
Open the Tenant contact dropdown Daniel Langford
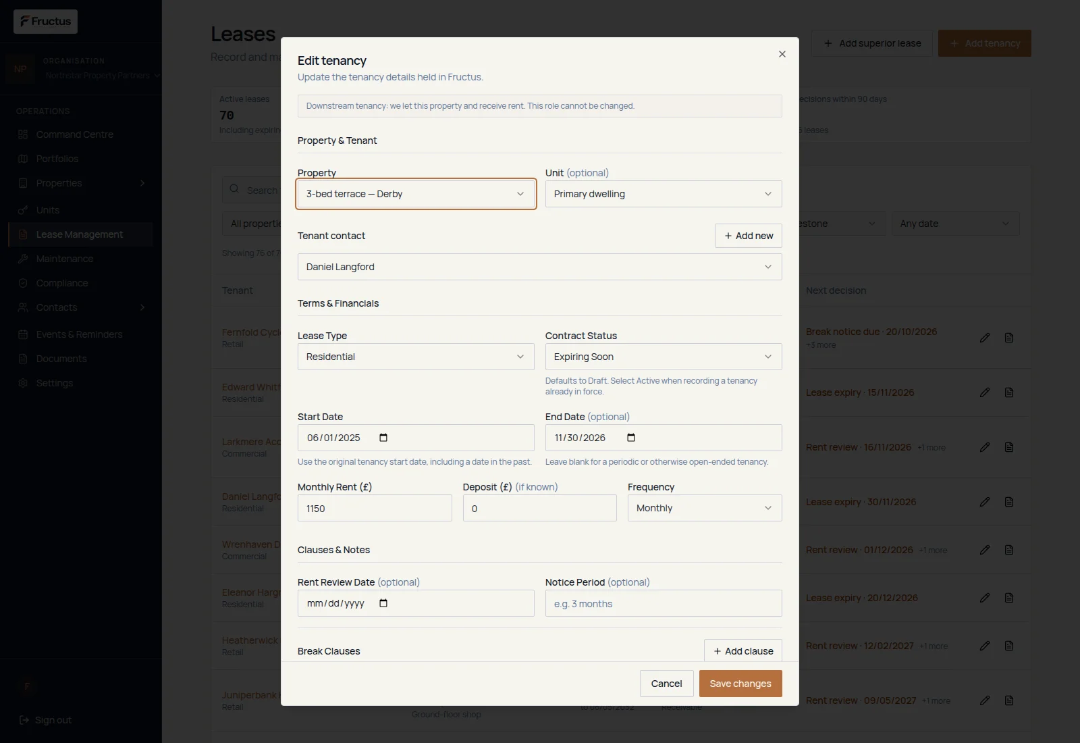[x=540, y=267]
